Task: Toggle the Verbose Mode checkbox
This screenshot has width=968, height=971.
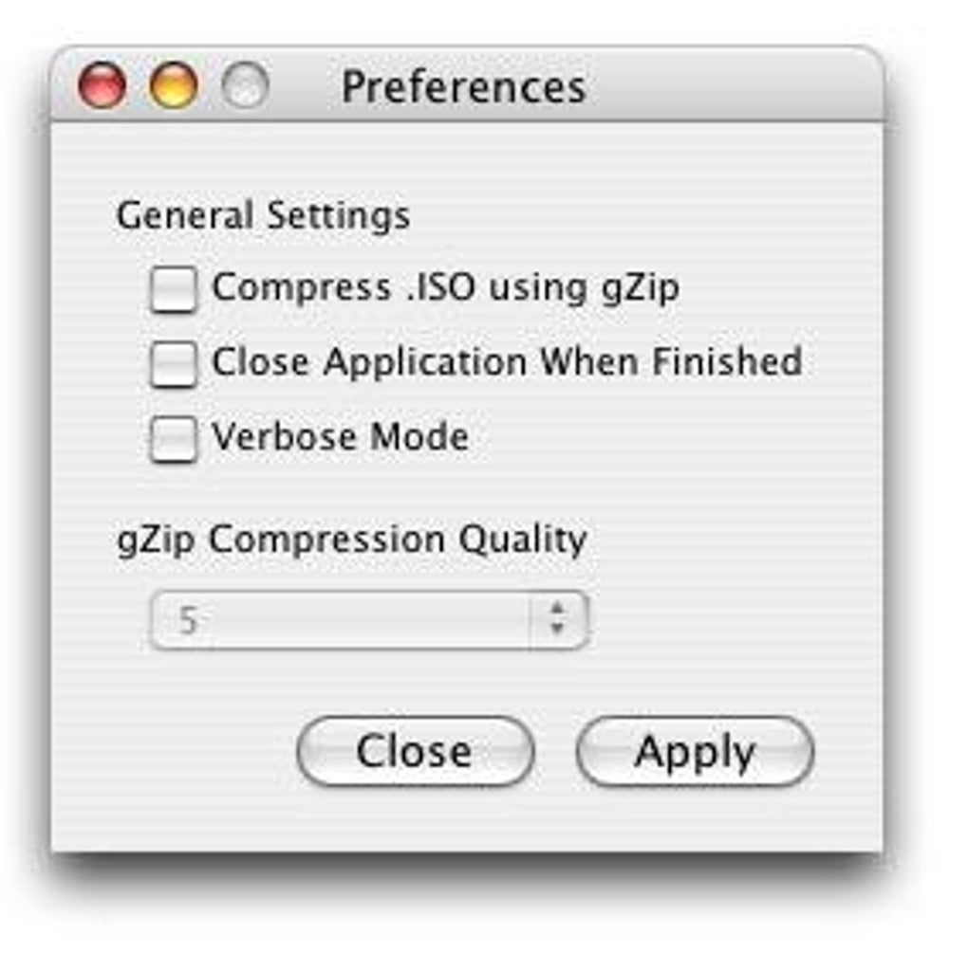Action: click(x=174, y=439)
